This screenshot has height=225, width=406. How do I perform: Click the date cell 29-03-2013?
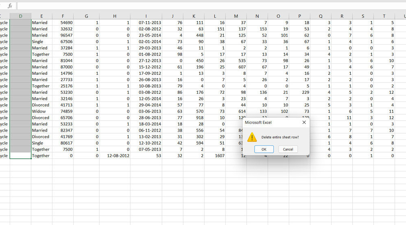146,48
